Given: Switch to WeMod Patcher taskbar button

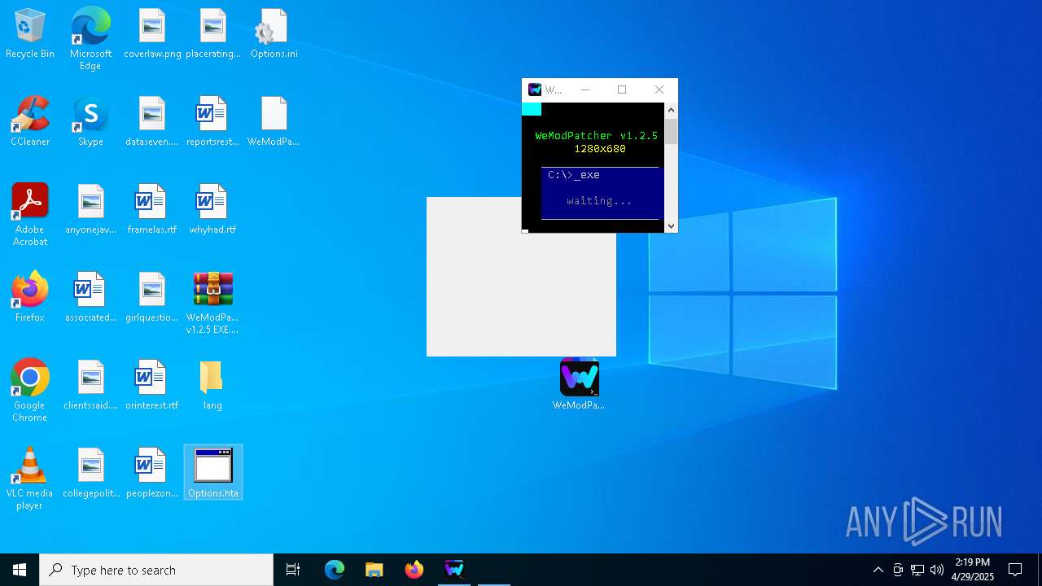Looking at the screenshot, I should [454, 570].
